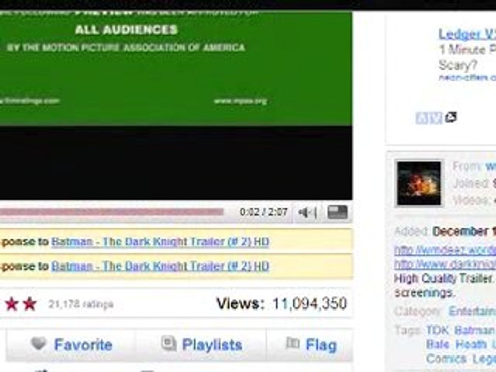Click the ad info icon

click(x=451, y=117)
